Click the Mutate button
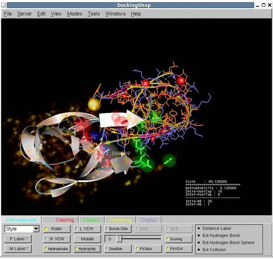This screenshot has height=259, width=273. 87,239
